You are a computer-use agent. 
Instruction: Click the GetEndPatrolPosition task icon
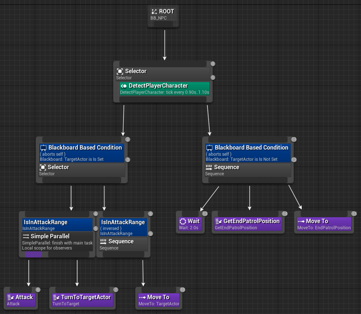218,221
